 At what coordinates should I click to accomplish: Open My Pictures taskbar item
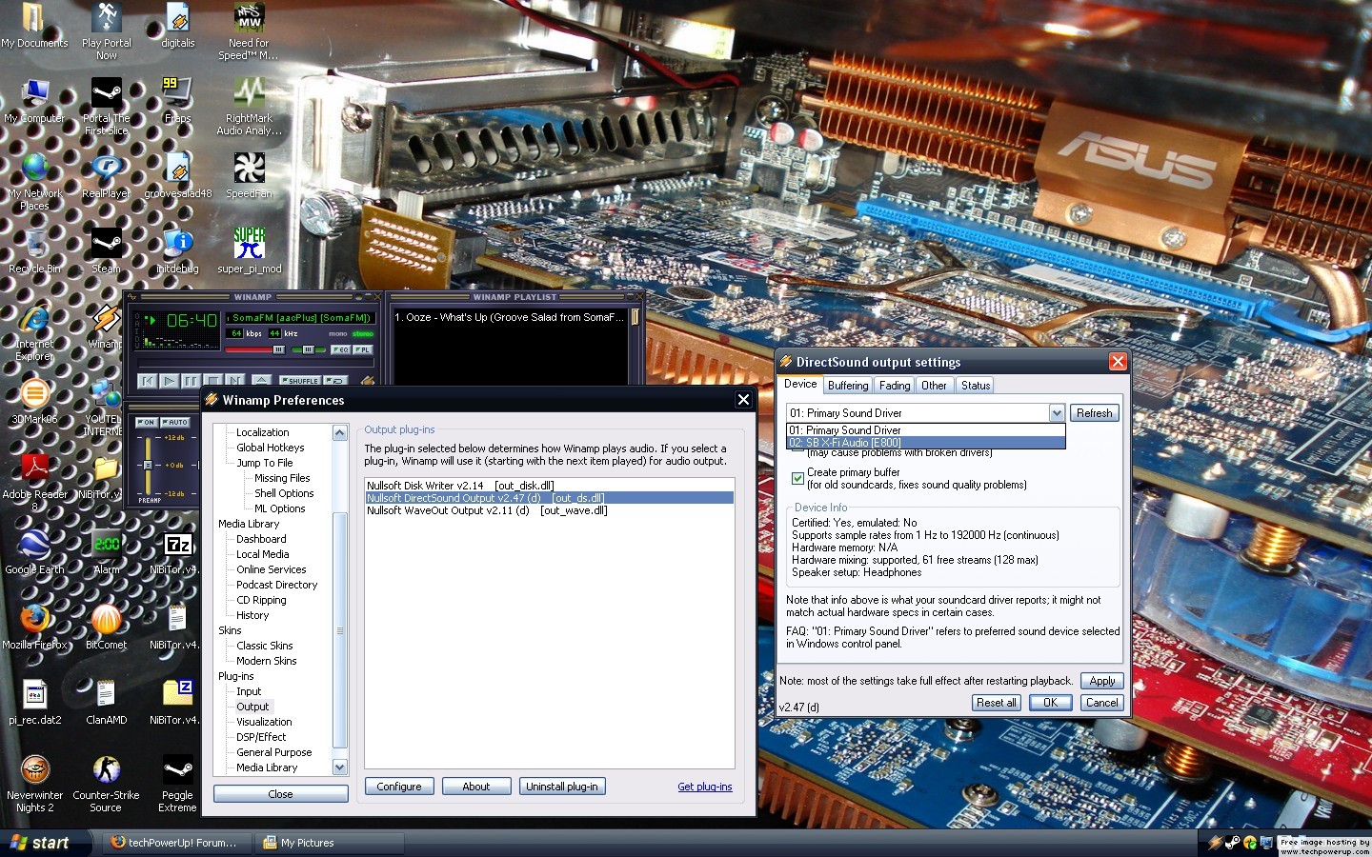click(x=330, y=843)
